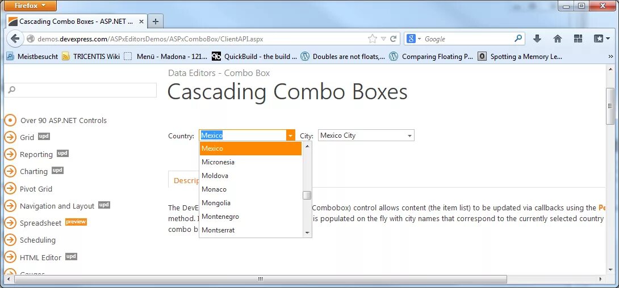The width and height of the screenshot is (619, 288).
Task: Click the page vertical scrollbar thumb
Action: click(x=610, y=106)
